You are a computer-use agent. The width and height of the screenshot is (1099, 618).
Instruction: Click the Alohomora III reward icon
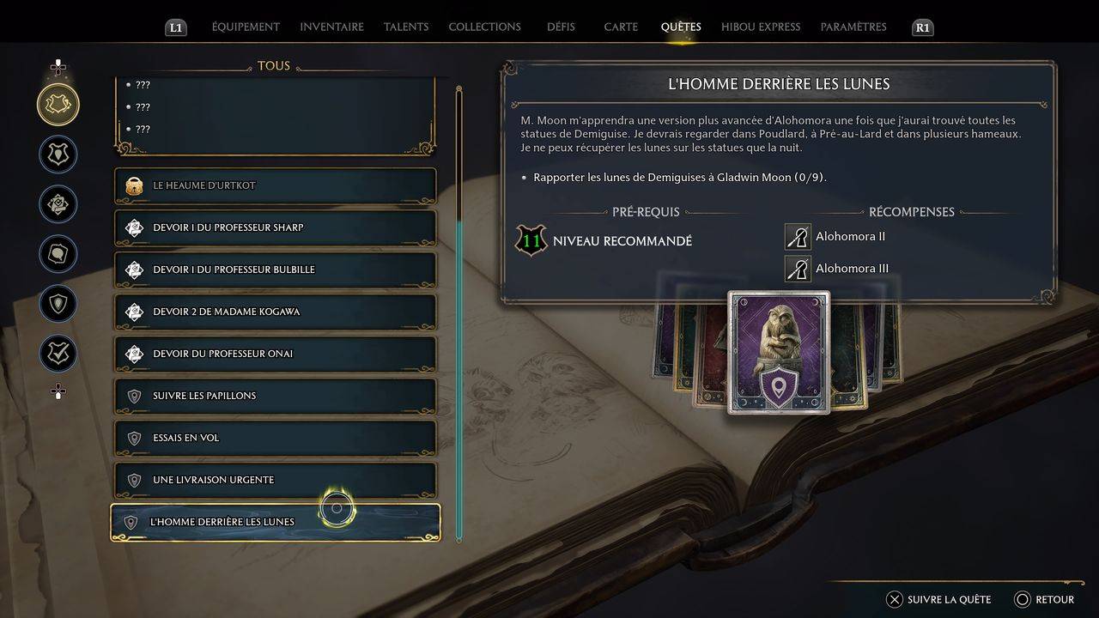798,269
